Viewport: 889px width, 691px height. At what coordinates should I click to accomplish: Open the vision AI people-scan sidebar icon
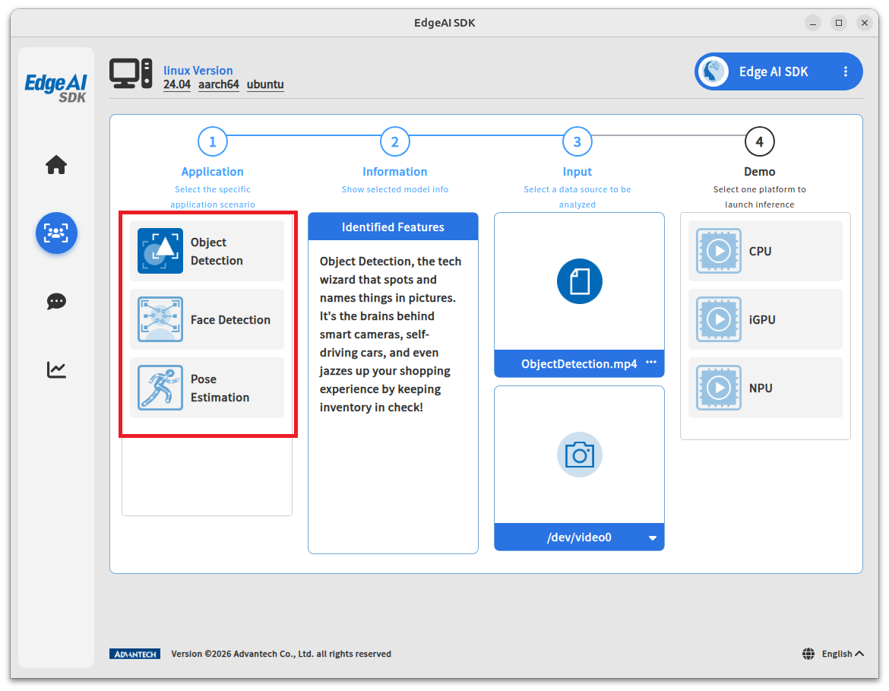click(x=56, y=233)
